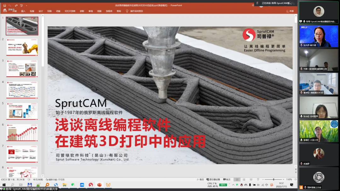Image resolution: width=340 pixels, height=191 pixels.
Task: Click slide panel scrollbar up arrow
Action: (43, 15)
